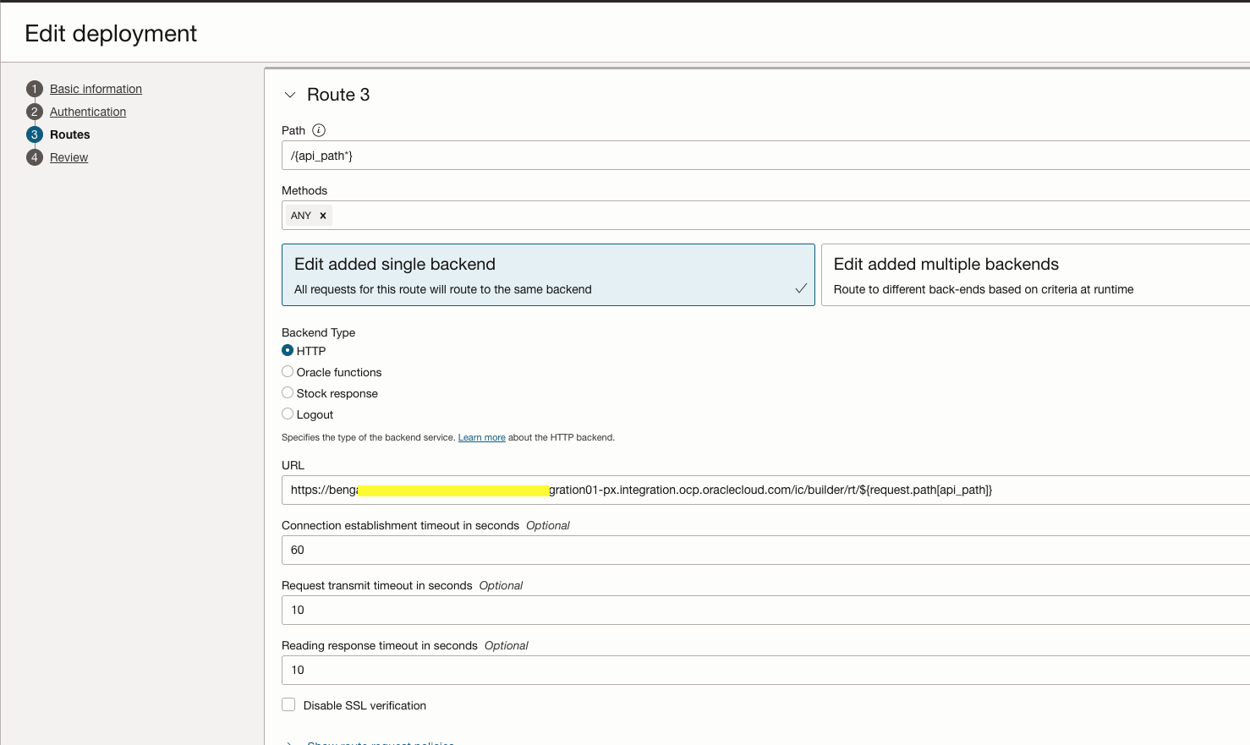Open Learn more HTTP backend link
Image resolution: width=1250 pixels, height=745 pixels.
click(481, 437)
